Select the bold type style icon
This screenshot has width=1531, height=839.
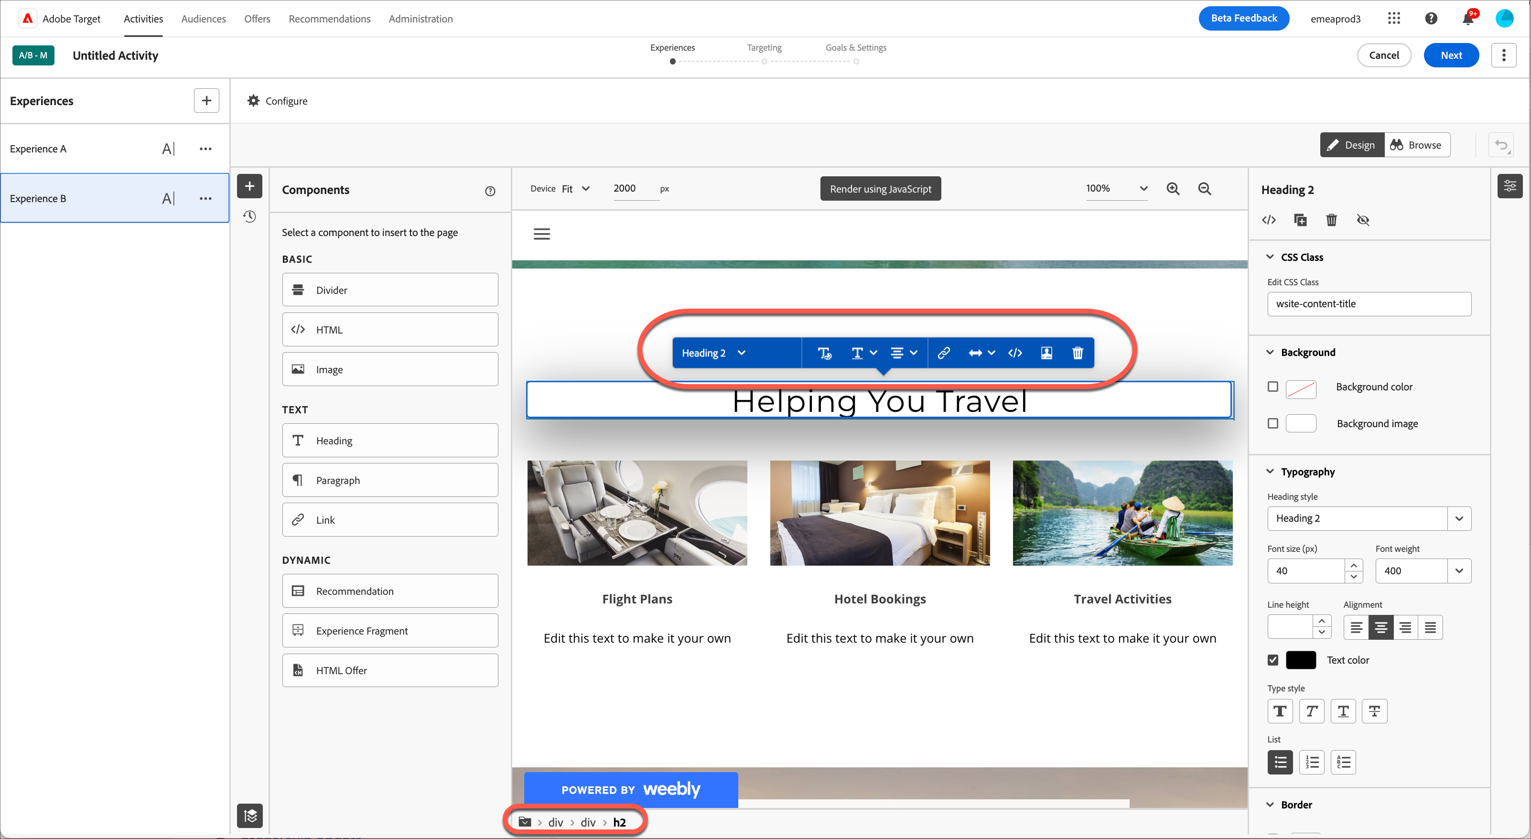pos(1280,711)
